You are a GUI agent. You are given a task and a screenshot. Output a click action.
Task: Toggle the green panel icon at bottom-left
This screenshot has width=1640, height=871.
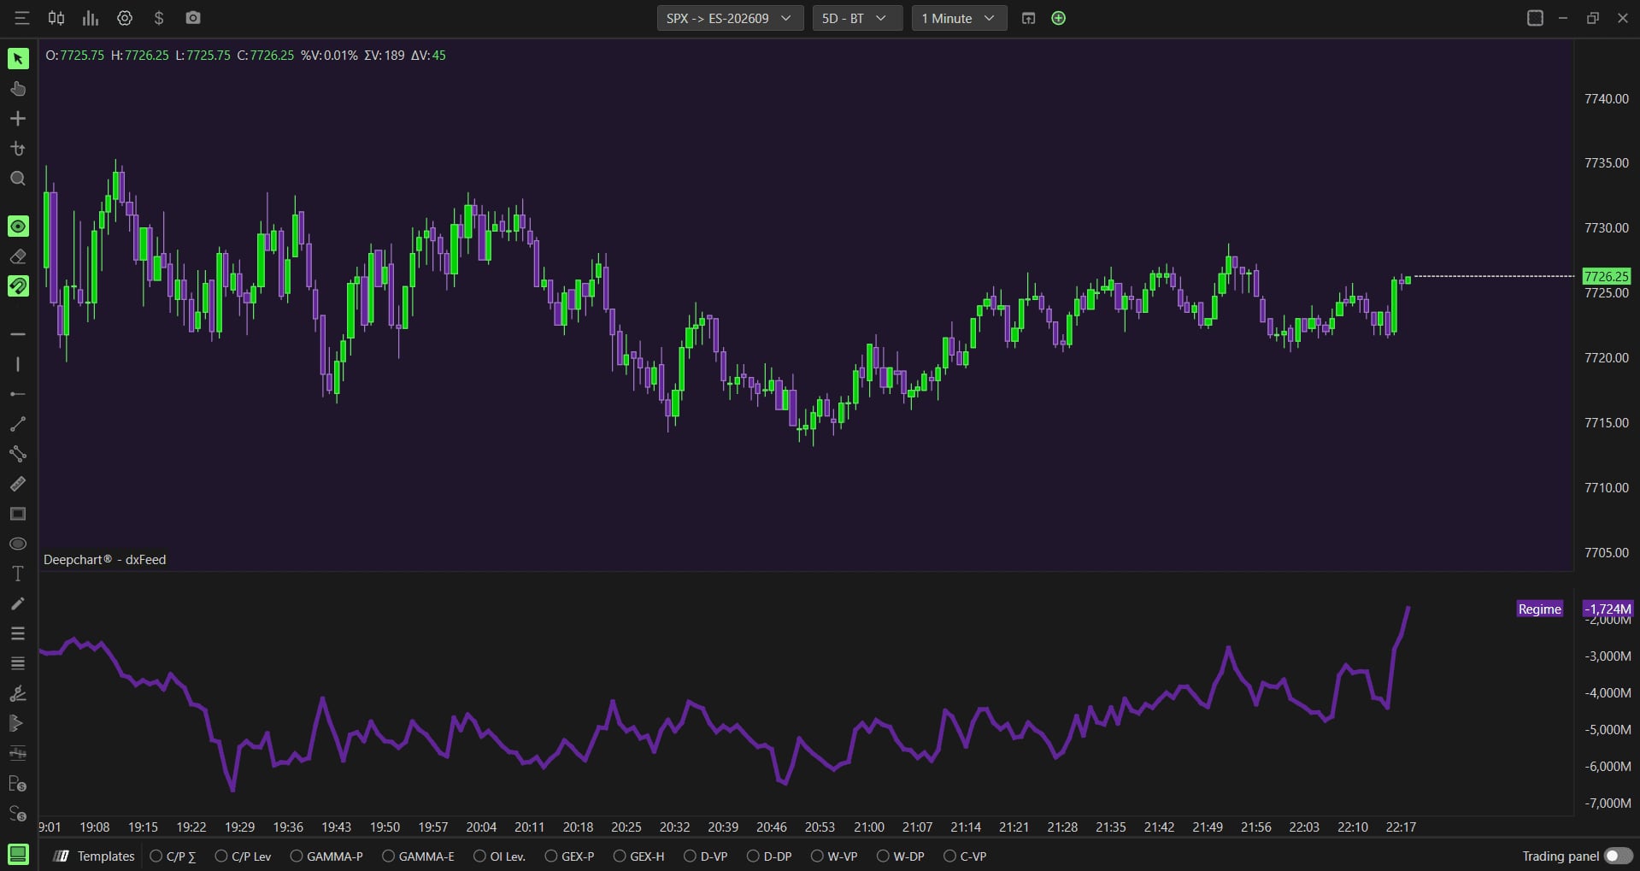[x=18, y=854]
